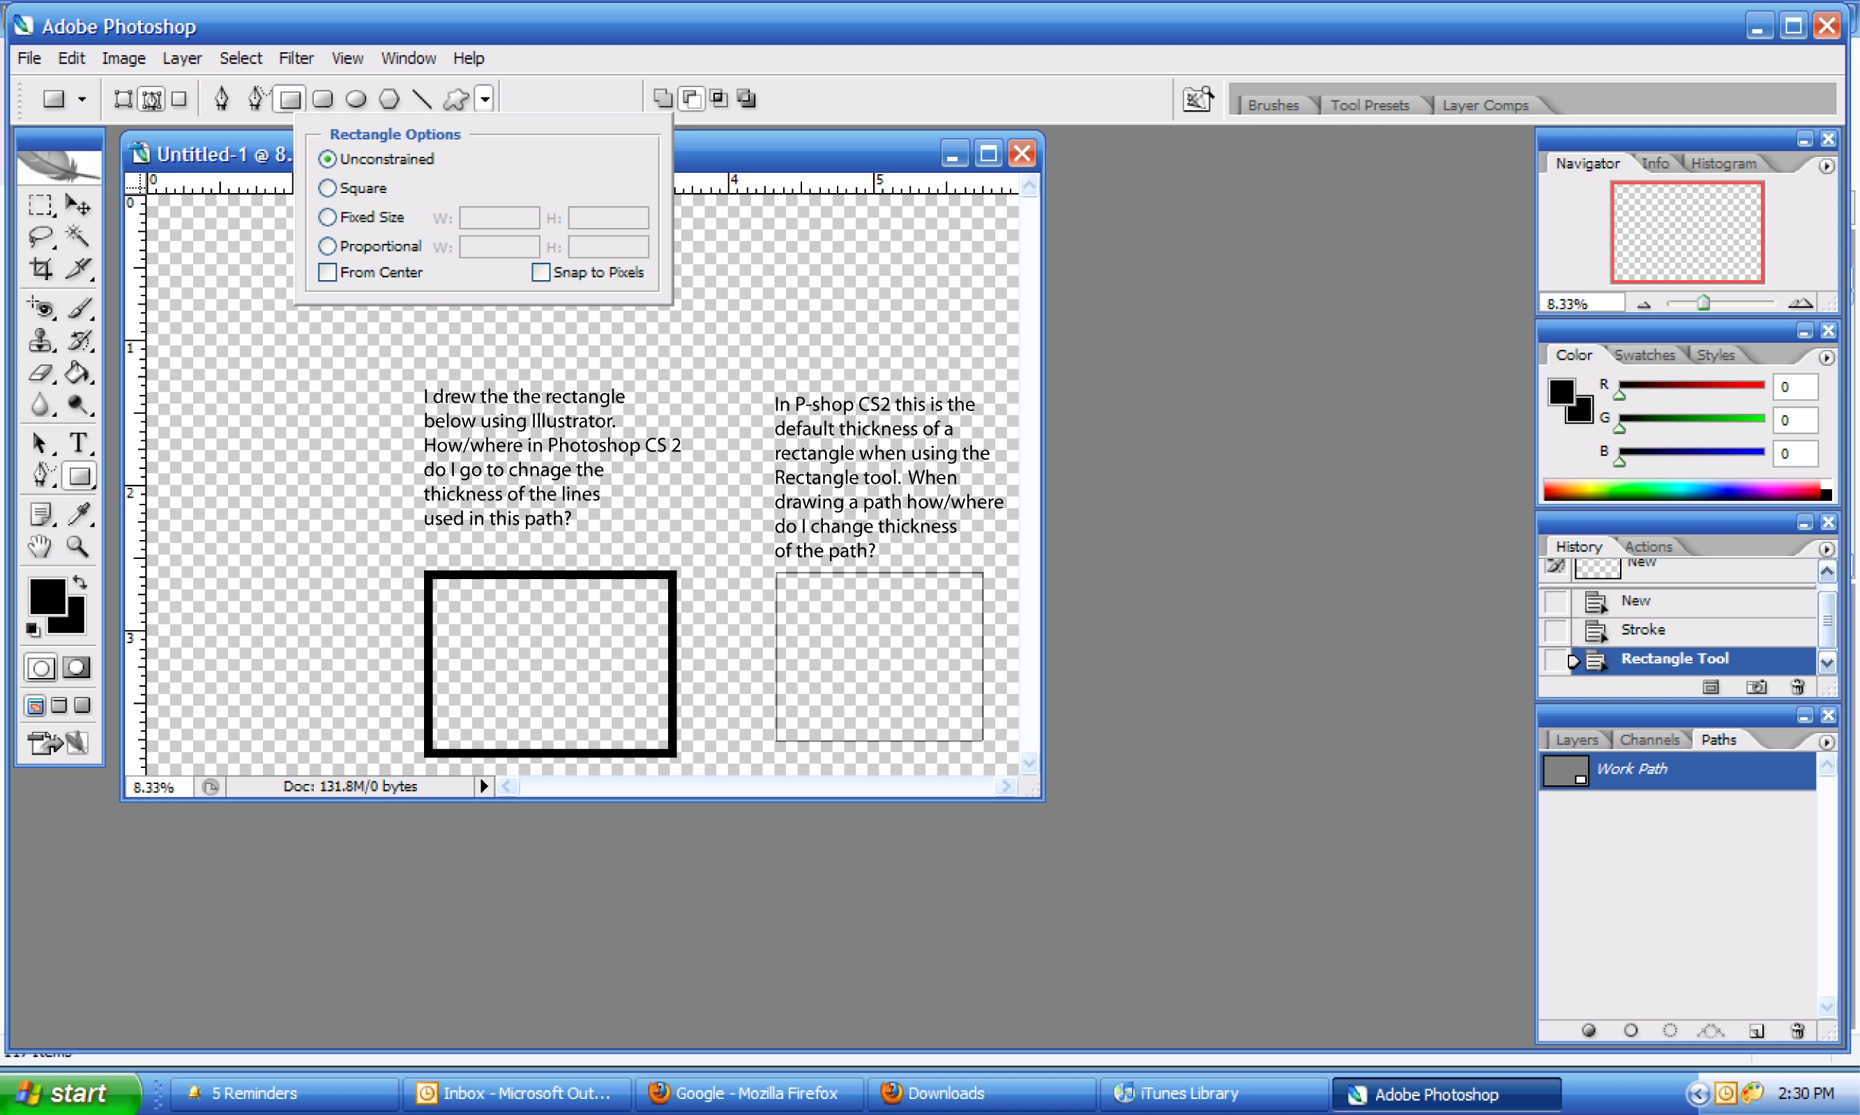Screen dimensions: 1860x1115
Task: Open the document status bar flyout arrow
Action: (483, 786)
